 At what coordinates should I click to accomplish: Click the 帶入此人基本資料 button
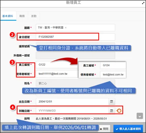[x=128, y=129]
